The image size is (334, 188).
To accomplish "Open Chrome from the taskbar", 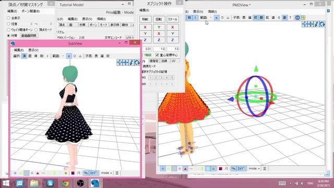I will pos(65,183).
